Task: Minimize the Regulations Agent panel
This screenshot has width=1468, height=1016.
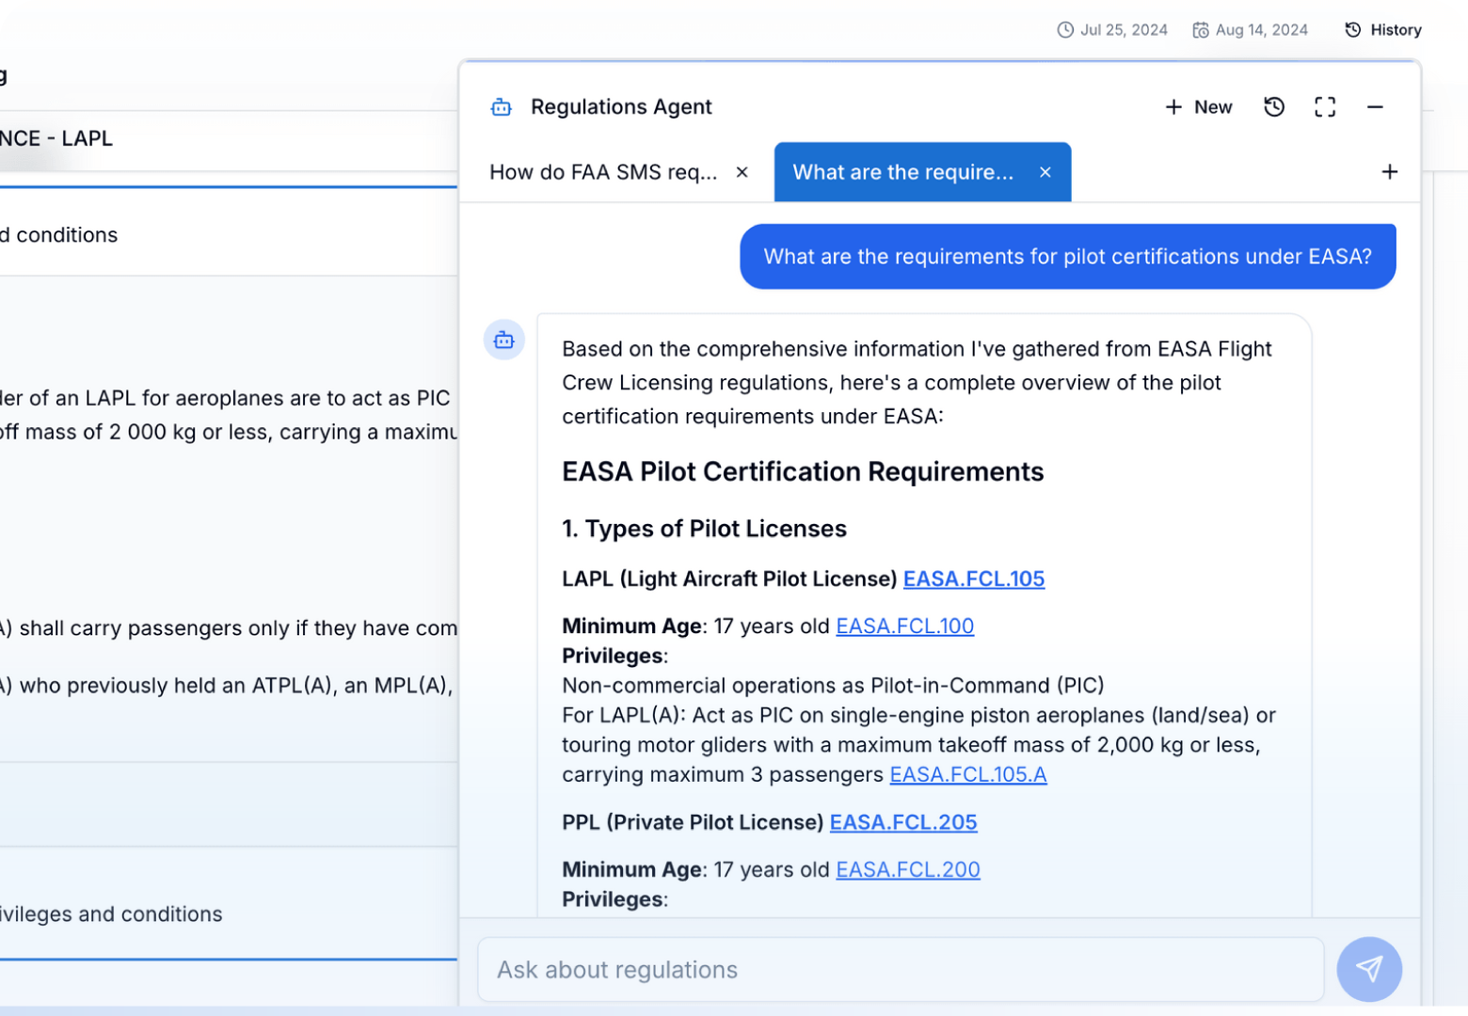Action: tap(1375, 107)
